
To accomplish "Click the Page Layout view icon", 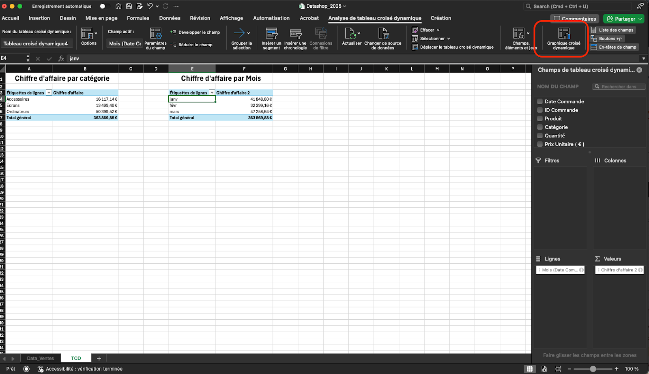I will (544, 369).
